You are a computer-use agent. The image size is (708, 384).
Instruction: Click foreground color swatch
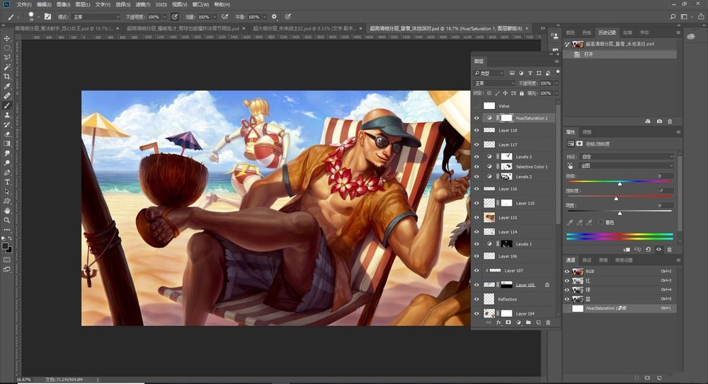coord(5,246)
